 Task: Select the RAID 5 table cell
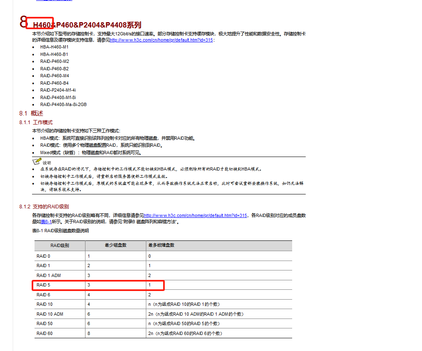point(60,285)
